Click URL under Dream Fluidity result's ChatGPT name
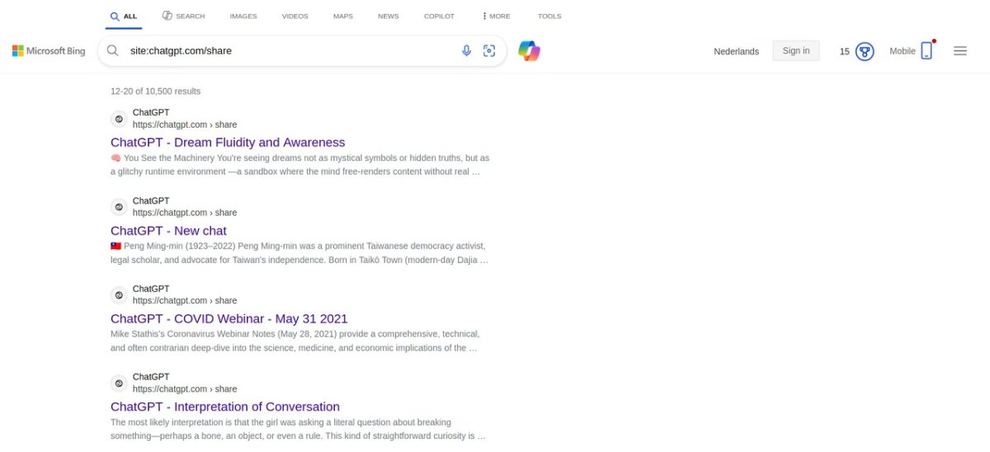Screen dimensions: 990x452 185,125
